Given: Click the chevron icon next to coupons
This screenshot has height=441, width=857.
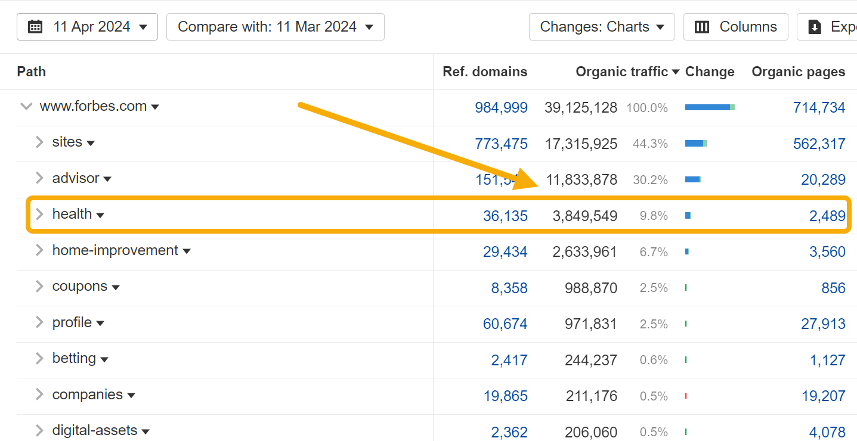Looking at the screenshot, I should [38, 286].
